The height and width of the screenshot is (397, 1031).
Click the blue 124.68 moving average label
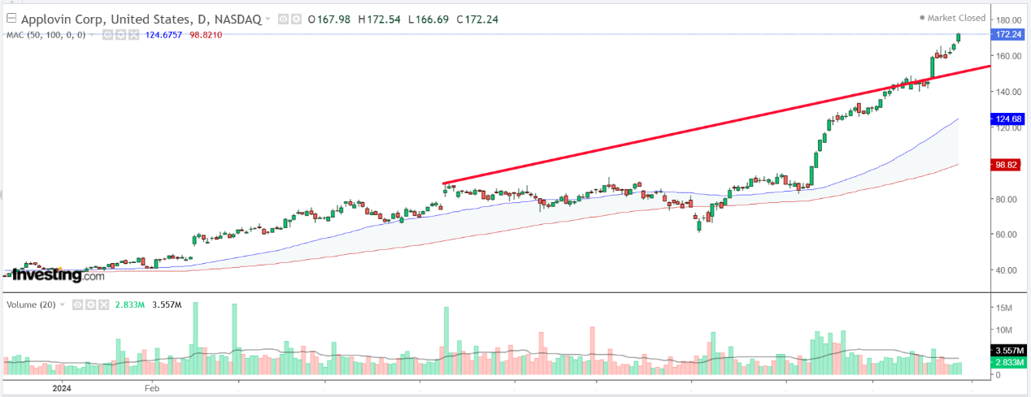[x=1008, y=119]
